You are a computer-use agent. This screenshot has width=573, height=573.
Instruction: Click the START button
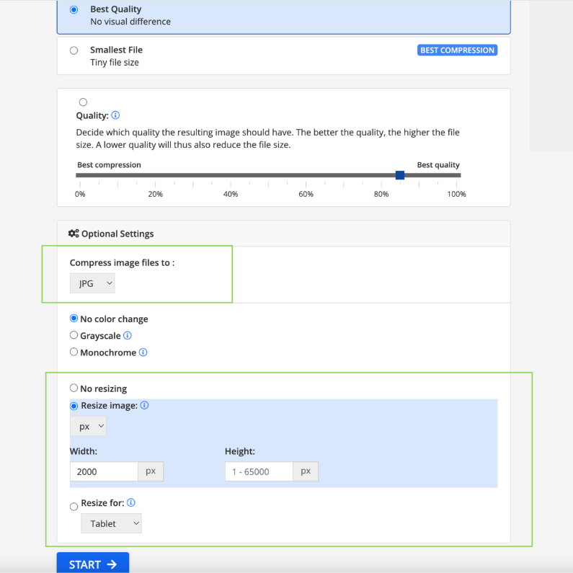92,564
